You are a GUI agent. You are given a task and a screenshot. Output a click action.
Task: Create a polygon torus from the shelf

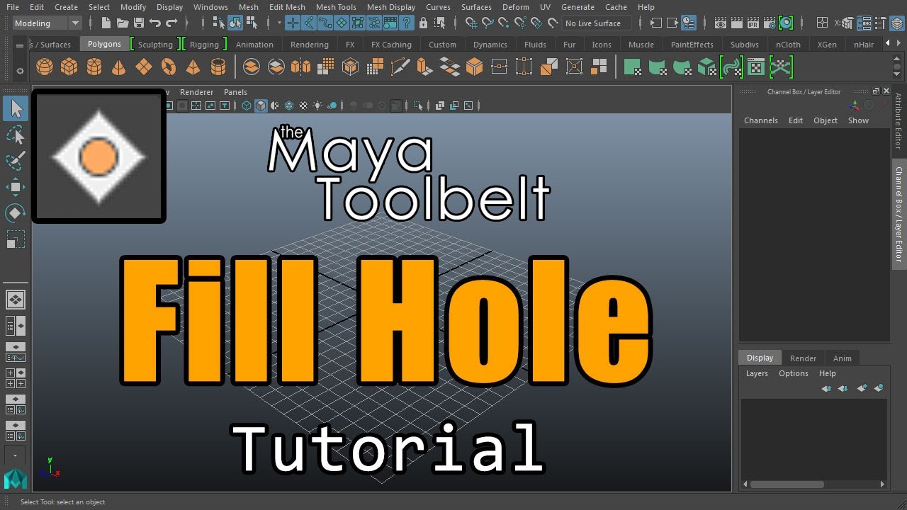coord(169,67)
